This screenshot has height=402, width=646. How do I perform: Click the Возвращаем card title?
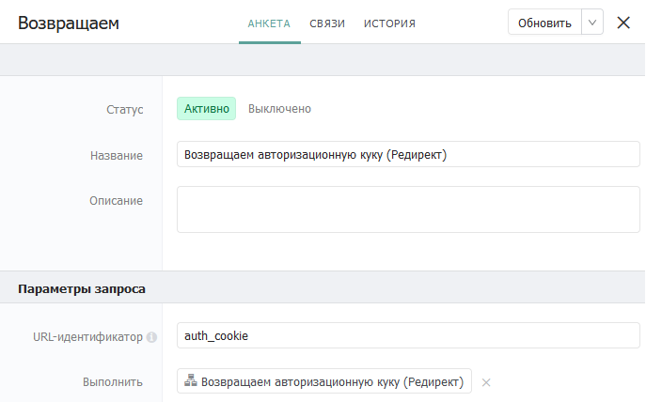point(69,23)
